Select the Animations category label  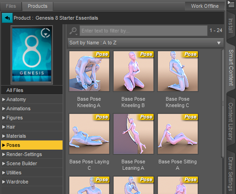(18, 108)
